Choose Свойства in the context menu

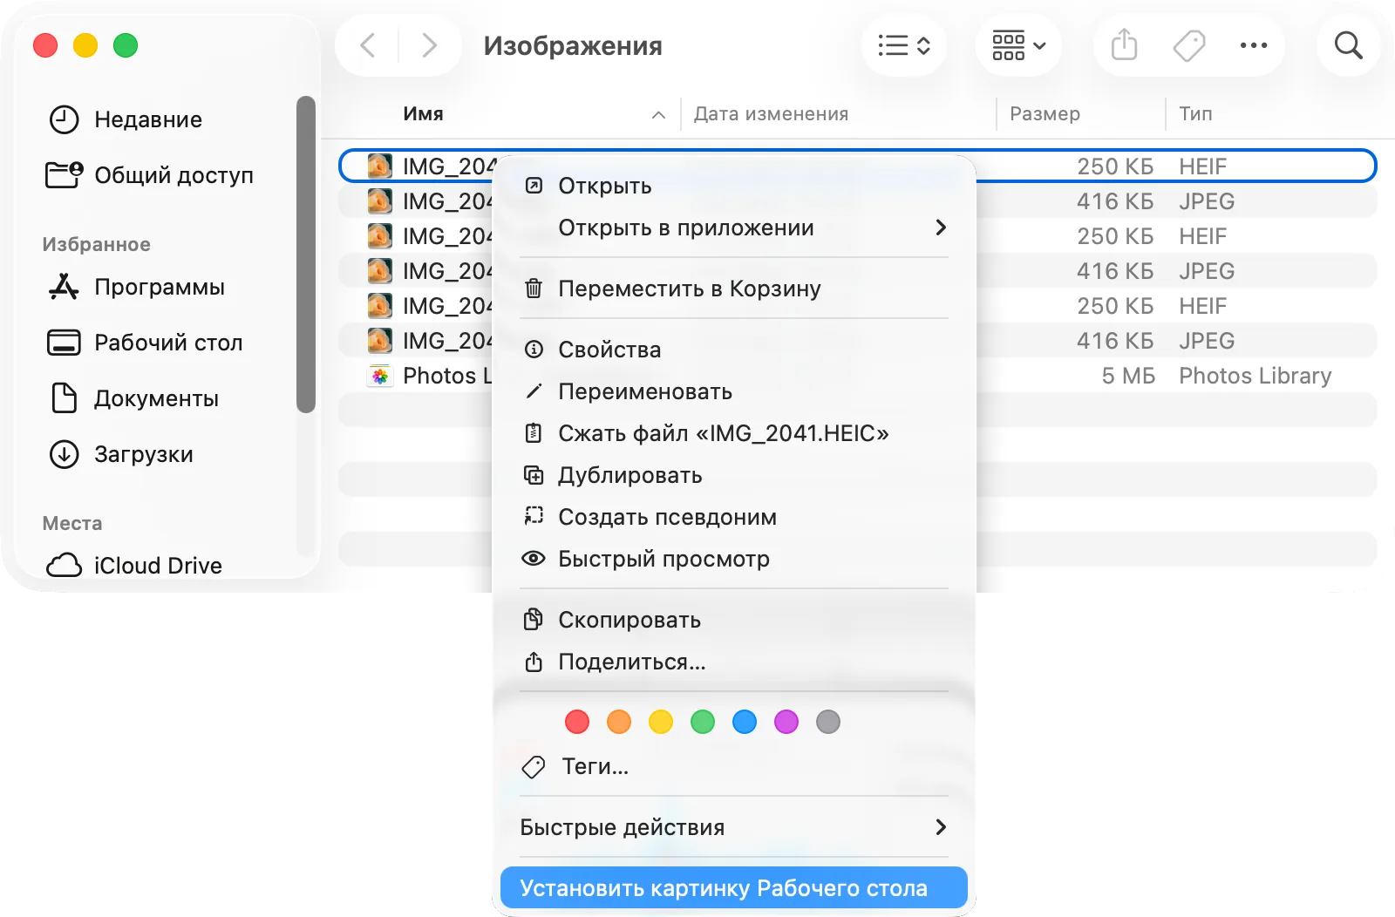click(733, 350)
